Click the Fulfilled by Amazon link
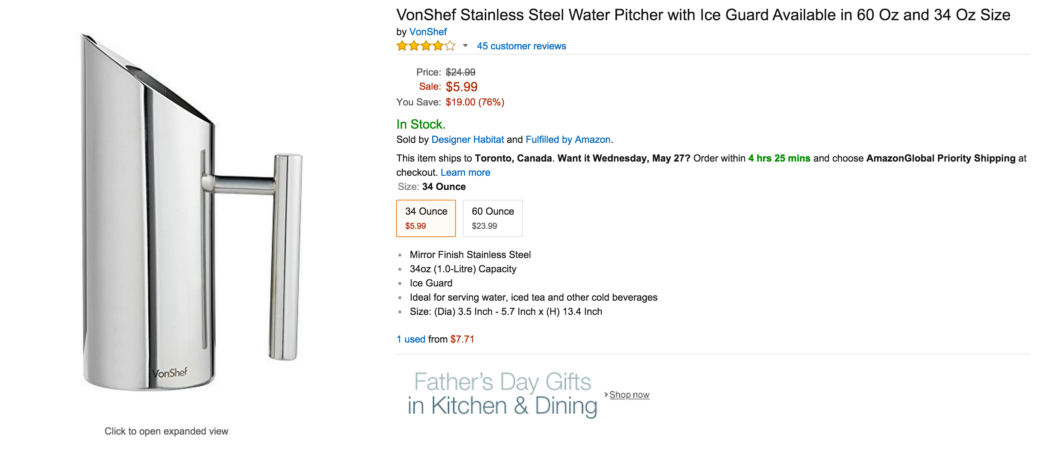Screen dimensions: 1043x454 (568, 139)
